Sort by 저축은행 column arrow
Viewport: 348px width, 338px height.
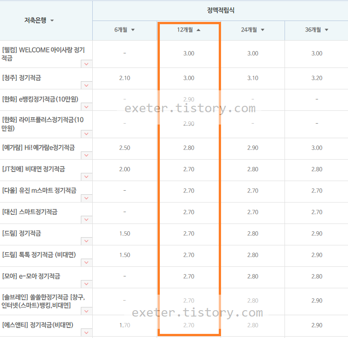[x=52, y=21]
